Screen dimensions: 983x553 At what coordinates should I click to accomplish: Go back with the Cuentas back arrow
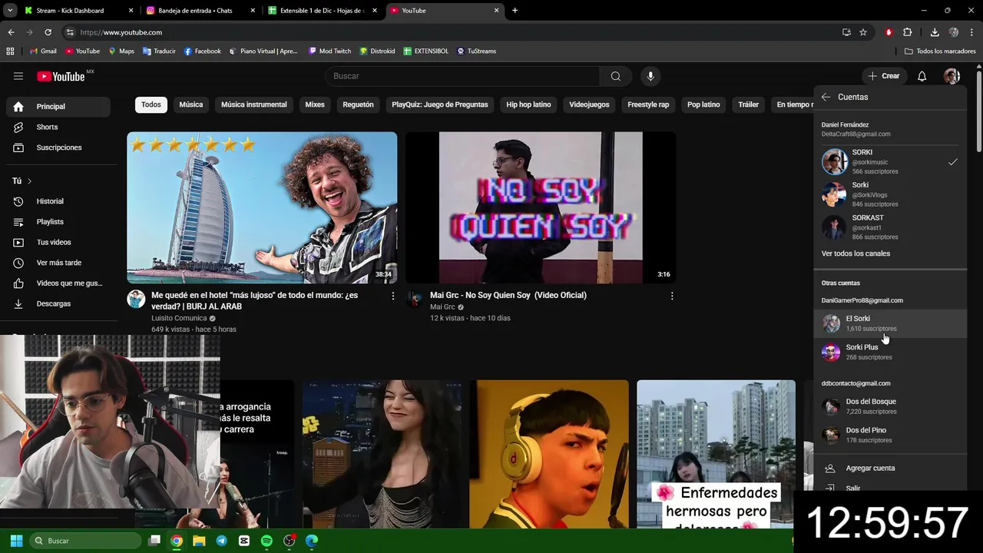826,97
